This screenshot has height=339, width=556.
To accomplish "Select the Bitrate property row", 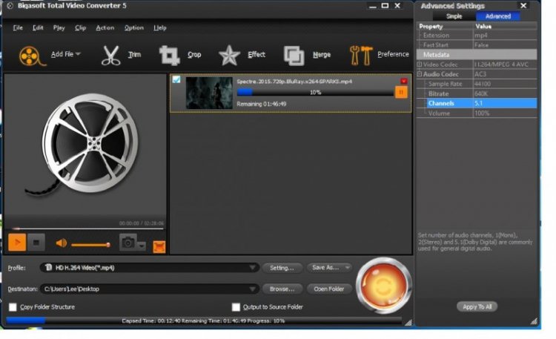I will click(x=477, y=93).
